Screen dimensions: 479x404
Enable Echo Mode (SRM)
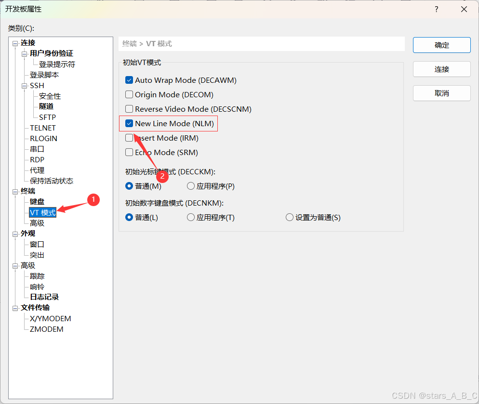tap(129, 152)
